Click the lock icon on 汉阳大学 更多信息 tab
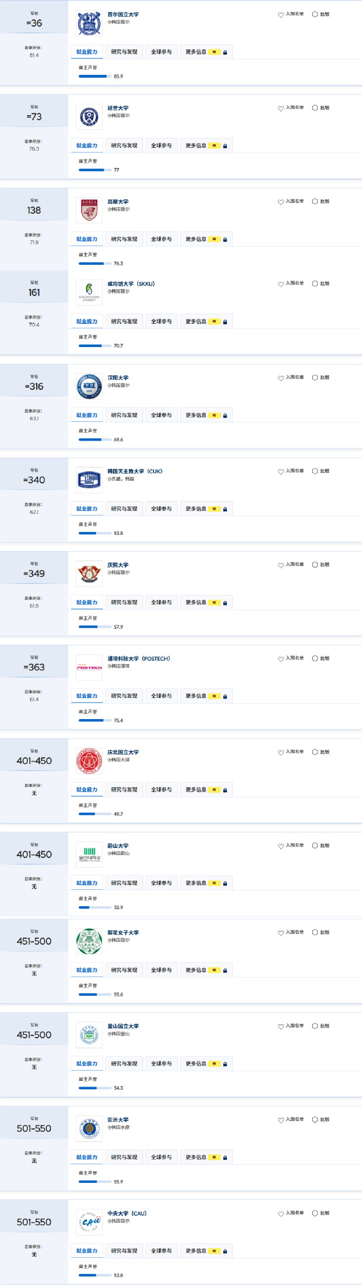Viewport: 362px width, 1285px height. [x=225, y=416]
